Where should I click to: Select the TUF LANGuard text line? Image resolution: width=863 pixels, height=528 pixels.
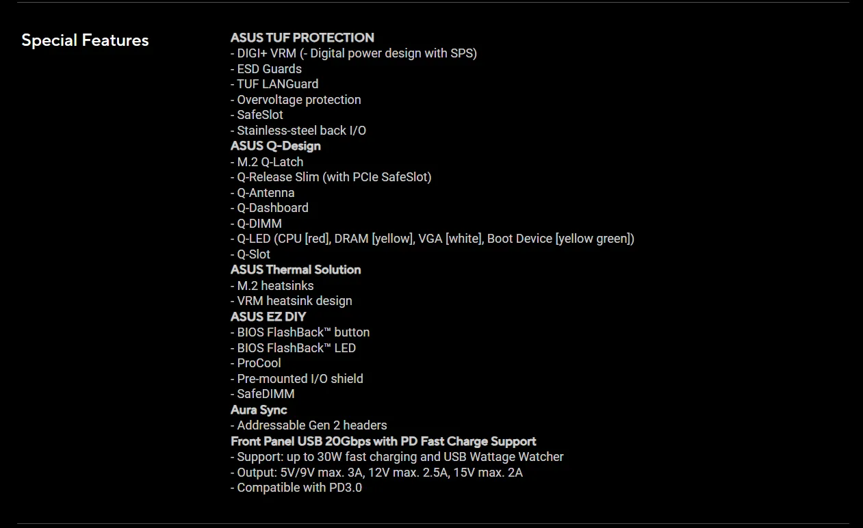(x=274, y=84)
